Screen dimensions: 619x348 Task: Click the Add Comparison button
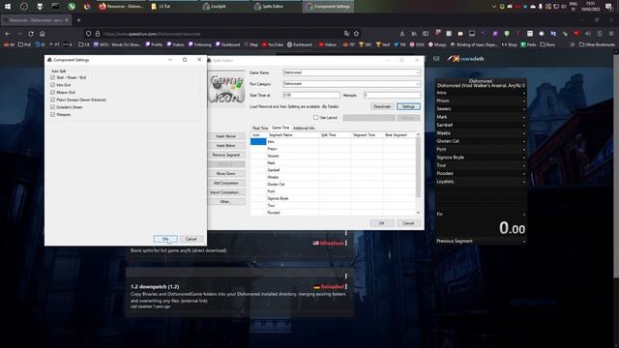click(x=225, y=183)
